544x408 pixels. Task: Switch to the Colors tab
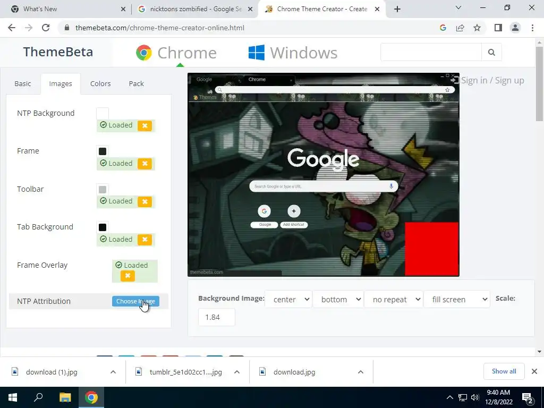(100, 83)
